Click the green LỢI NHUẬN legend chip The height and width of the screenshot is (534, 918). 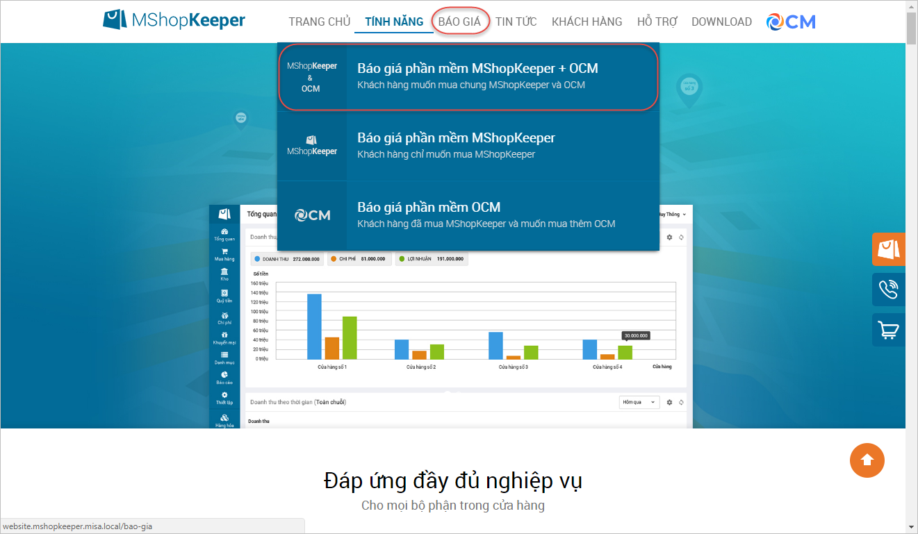pyautogui.click(x=432, y=259)
